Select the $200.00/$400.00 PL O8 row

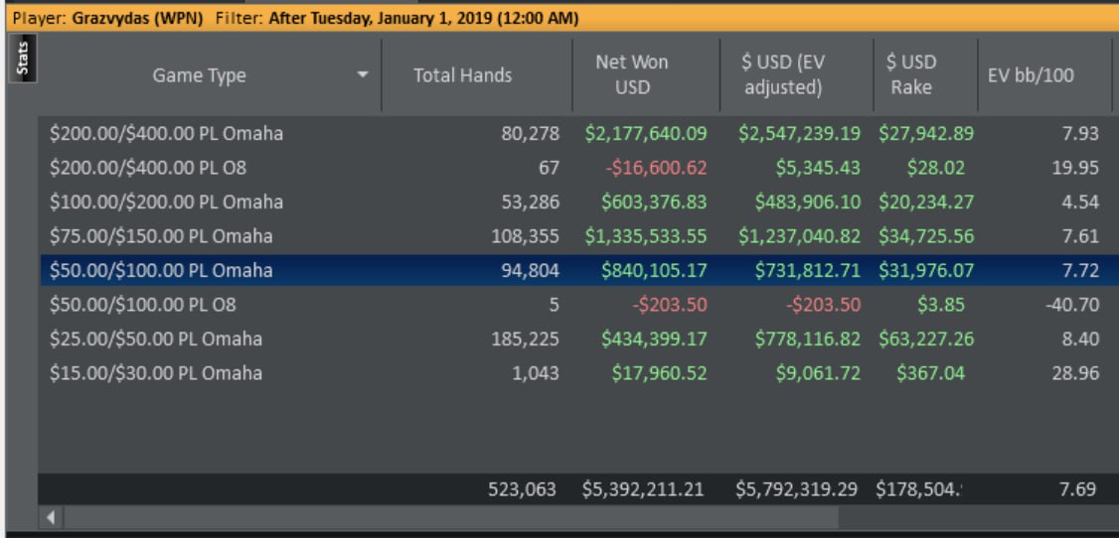tap(142, 168)
